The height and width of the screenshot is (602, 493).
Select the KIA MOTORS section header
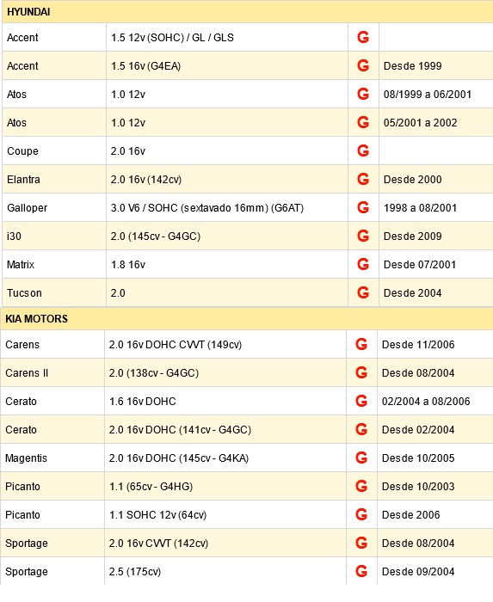coord(246,319)
